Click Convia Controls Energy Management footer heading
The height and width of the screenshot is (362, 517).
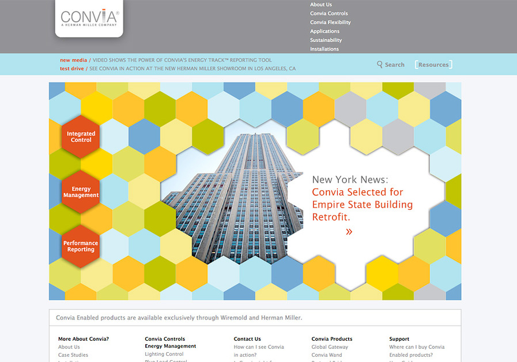pos(170,342)
